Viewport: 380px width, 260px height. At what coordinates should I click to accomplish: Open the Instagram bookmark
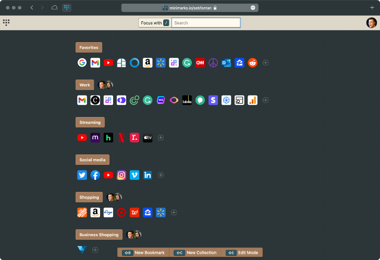pyautogui.click(x=121, y=175)
